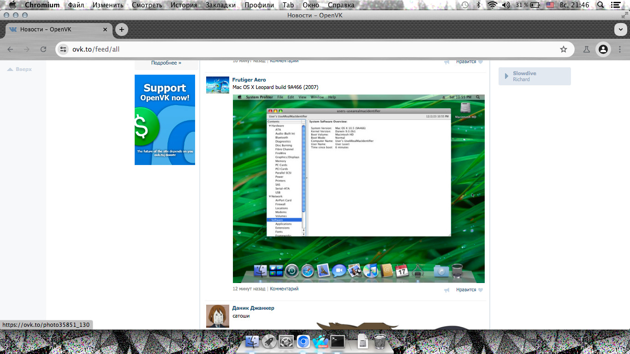This screenshot has height=354, width=630.
Task: Like the Frutiger Aero post via Нравится
Action: [470, 290]
